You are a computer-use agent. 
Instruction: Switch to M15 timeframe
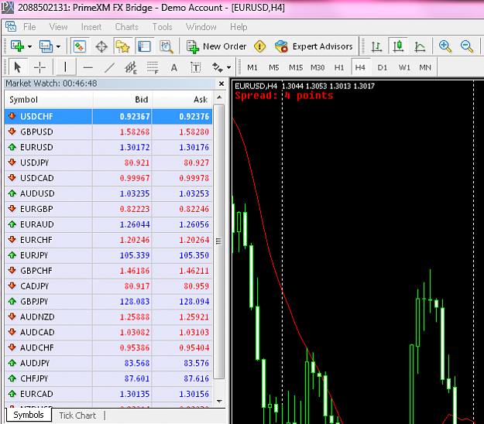click(x=296, y=67)
